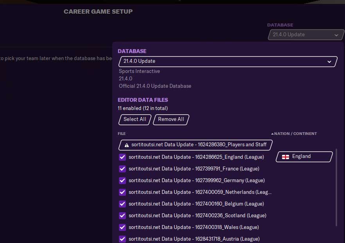Viewport: 345px width, 243px height.
Task: Click the France (League) file name text
Action: [194, 169]
